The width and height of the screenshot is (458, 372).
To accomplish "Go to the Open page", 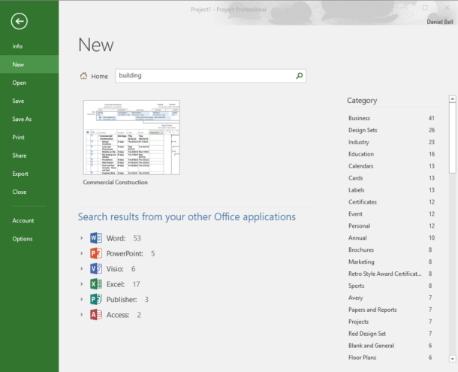I will pos(29,83).
